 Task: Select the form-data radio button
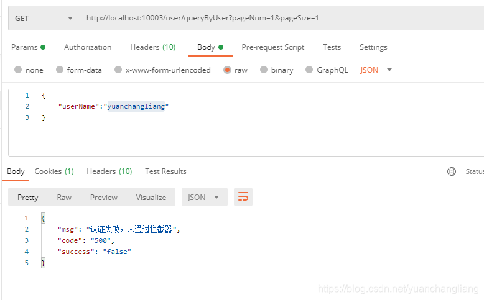tap(60, 70)
